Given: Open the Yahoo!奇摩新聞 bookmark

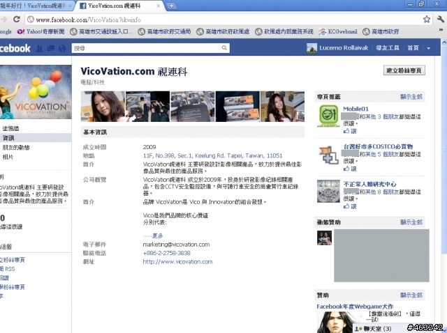Looking at the screenshot, I should [x=41, y=31].
